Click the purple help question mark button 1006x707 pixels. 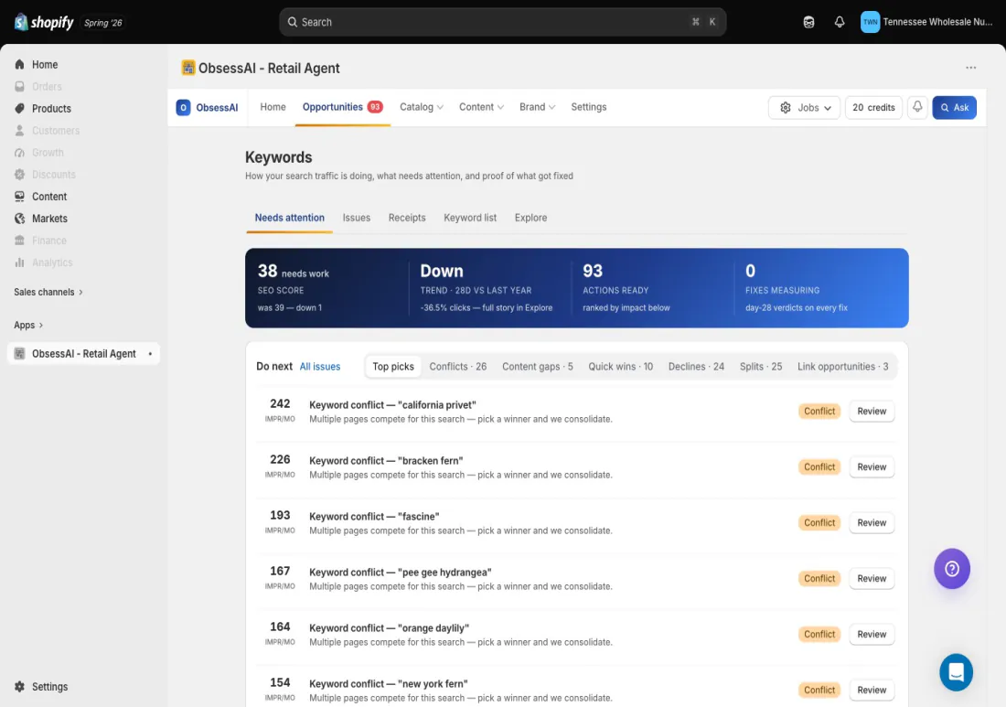tap(951, 568)
